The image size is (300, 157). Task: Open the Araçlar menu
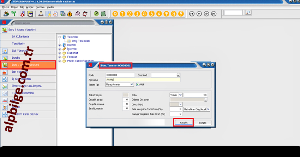(31, 7)
